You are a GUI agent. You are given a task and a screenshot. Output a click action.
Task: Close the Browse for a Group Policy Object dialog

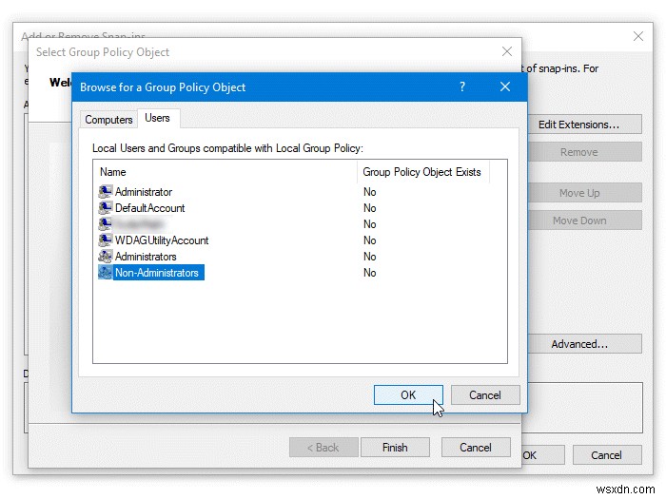(x=505, y=87)
